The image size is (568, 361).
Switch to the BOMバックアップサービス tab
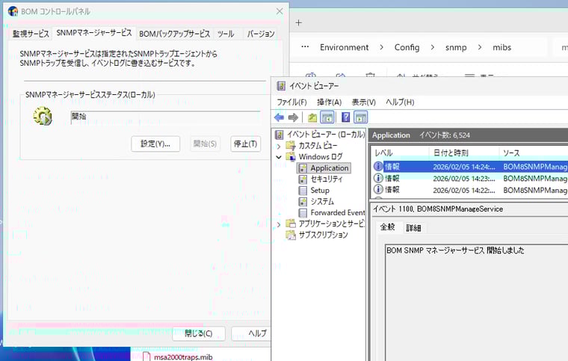point(175,34)
